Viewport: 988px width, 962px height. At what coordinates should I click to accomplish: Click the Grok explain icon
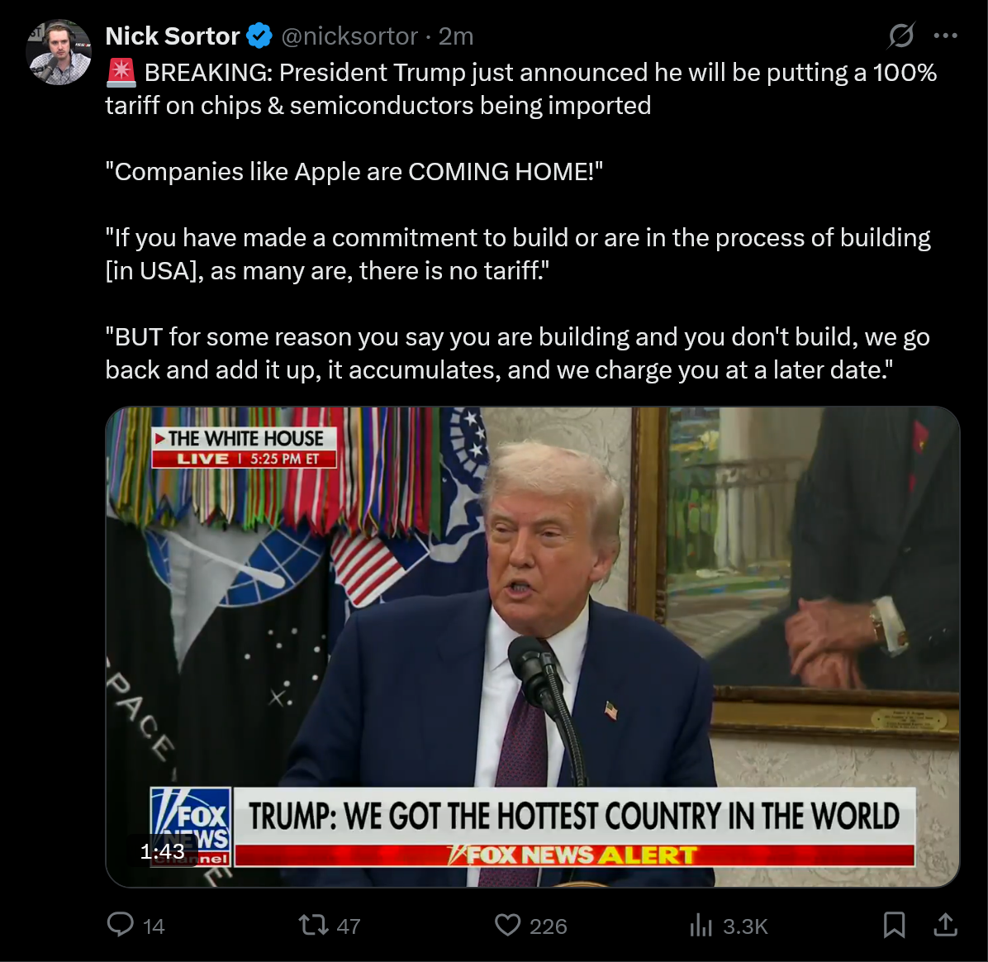901,36
